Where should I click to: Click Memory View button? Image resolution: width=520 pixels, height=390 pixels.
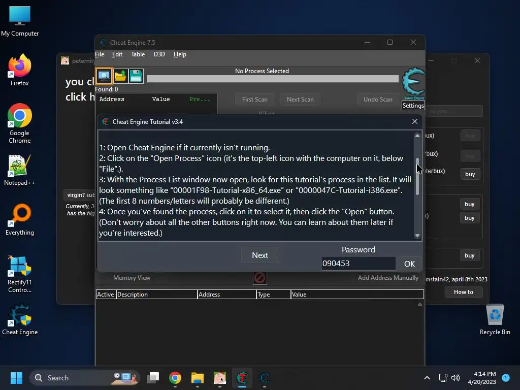click(132, 278)
